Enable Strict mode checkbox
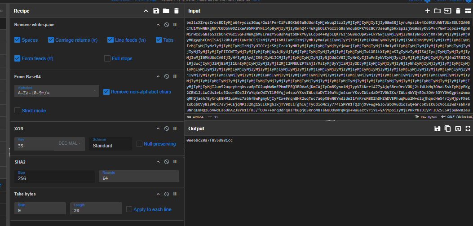This screenshot has width=473, height=226. (x=18, y=111)
